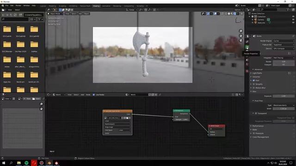Viewport: 296px width, 166px height.
Task: Open the Window menu
Action: (x=26, y=6)
